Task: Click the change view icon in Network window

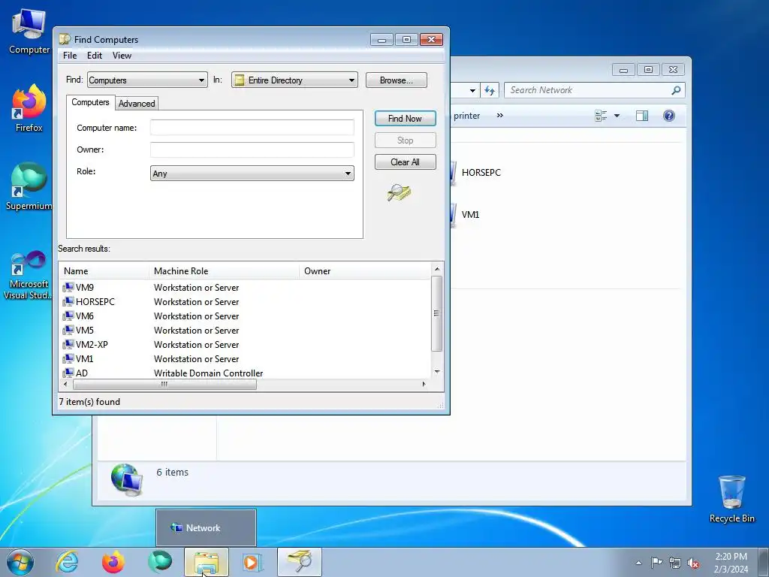Action: tap(601, 116)
